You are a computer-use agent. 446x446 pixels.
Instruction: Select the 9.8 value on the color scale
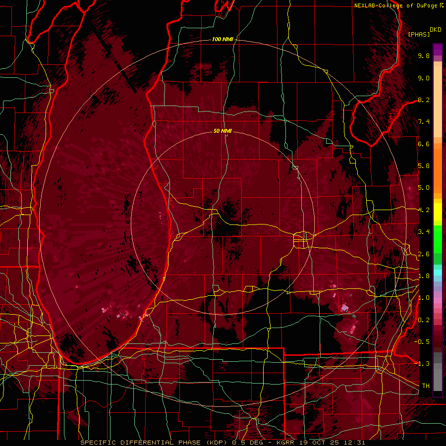[x=424, y=56]
